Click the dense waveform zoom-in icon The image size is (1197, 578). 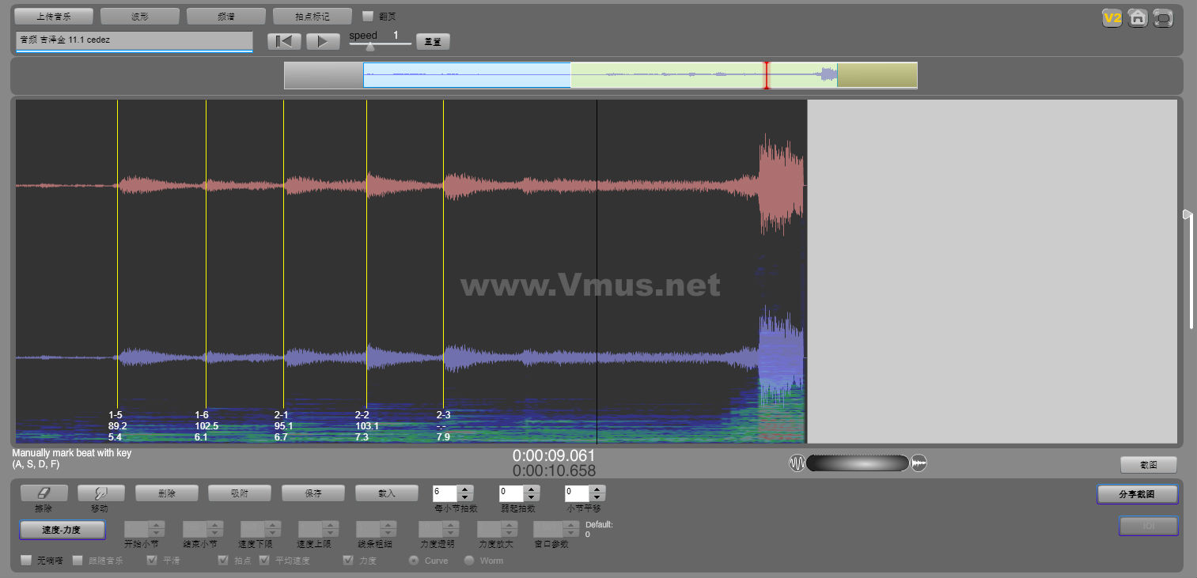[x=919, y=463]
